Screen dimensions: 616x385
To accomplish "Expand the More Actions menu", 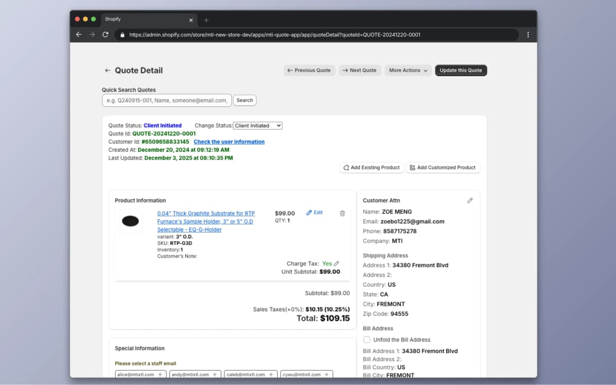I will 409,70.
